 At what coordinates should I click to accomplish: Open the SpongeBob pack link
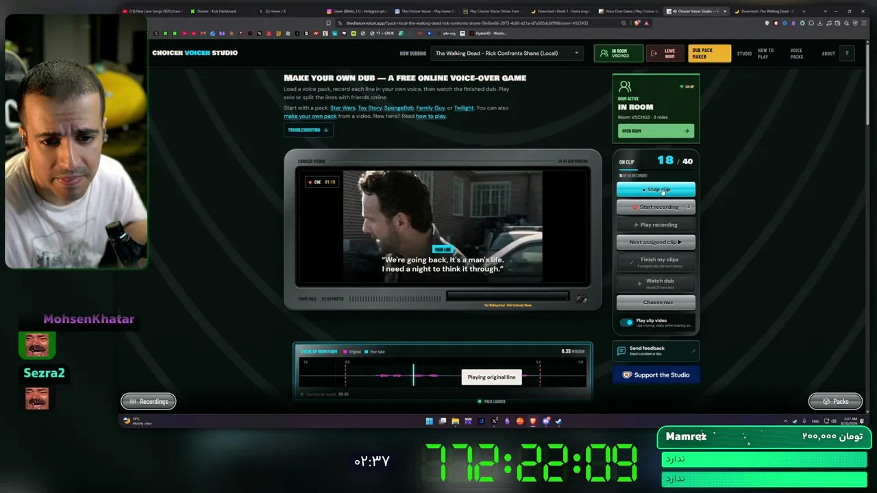[x=399, y=108]
